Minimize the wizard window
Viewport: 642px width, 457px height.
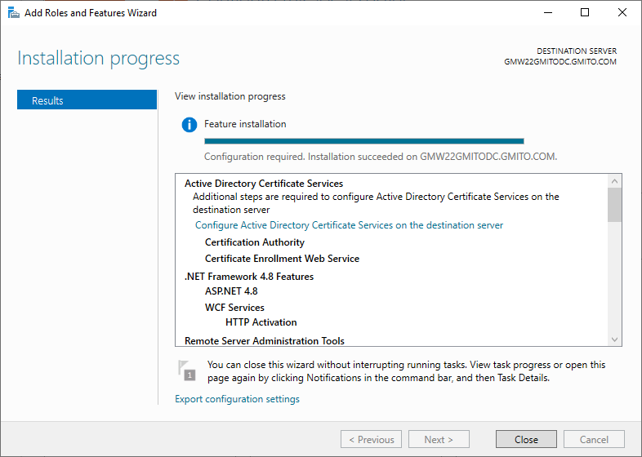pos(548,13)
